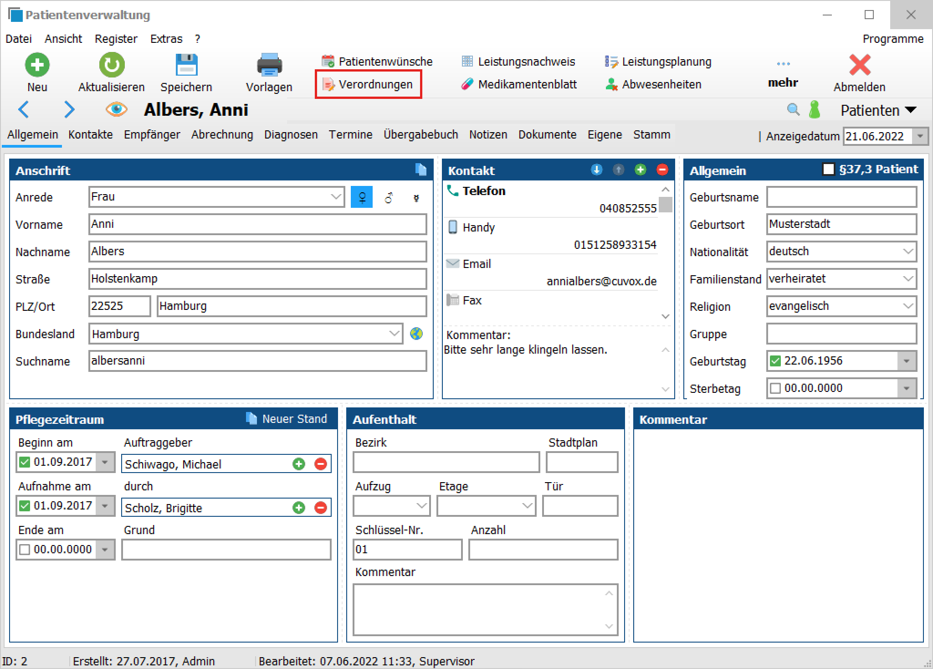Click the green Neu plus icon
The height and width of the screenshot is (669, 933).
click(x=37, y=65)
